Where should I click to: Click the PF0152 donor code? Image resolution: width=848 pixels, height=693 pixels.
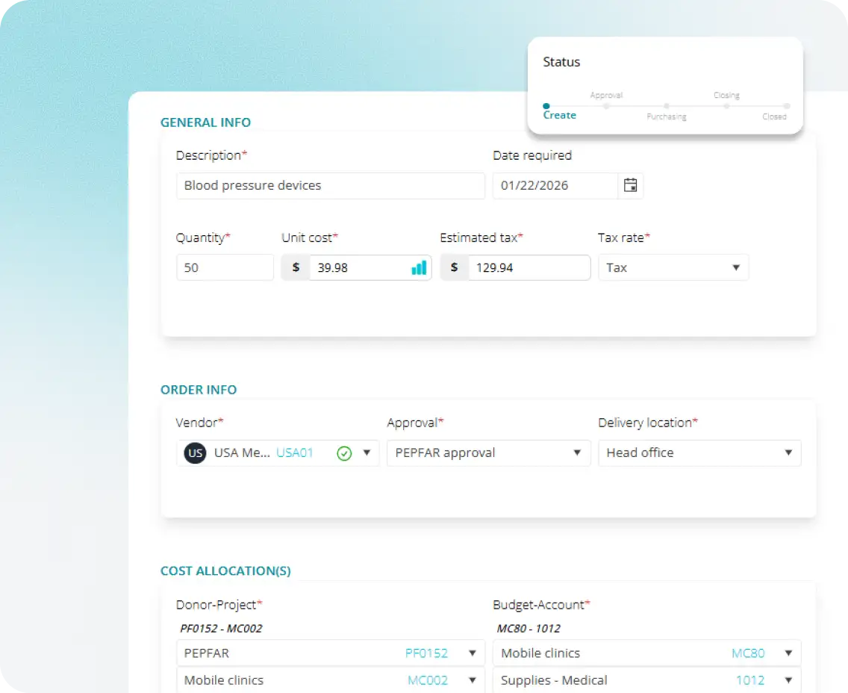[426, 653]
